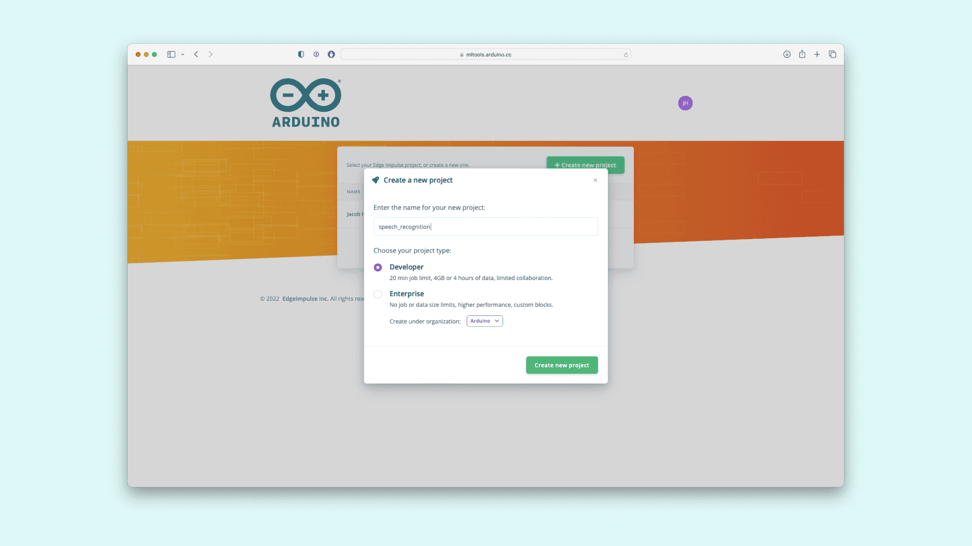
Task: Expand the sidebar chevron menu
Action: pos(183,55)
